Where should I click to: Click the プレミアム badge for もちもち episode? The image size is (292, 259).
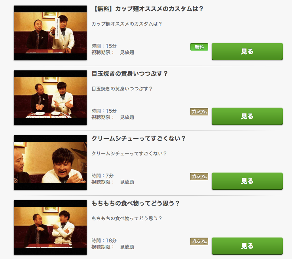click(x=199, y=241)
